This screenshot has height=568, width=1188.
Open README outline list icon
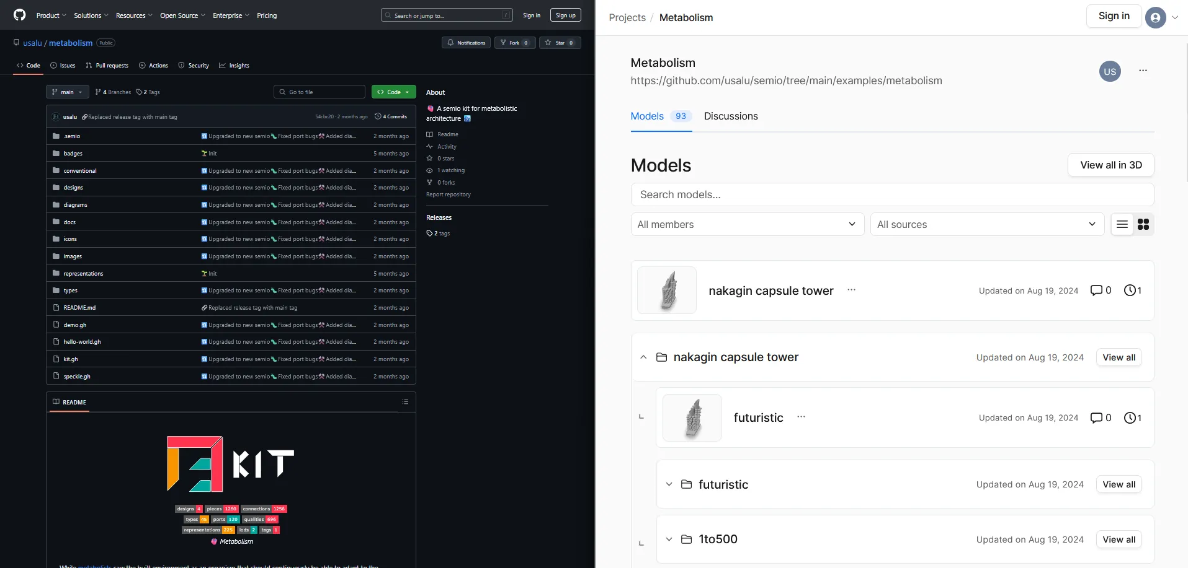(x=405, y=402)
